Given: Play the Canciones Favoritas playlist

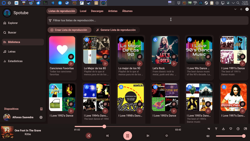Looking at the screenshot, I should point(71,63).
